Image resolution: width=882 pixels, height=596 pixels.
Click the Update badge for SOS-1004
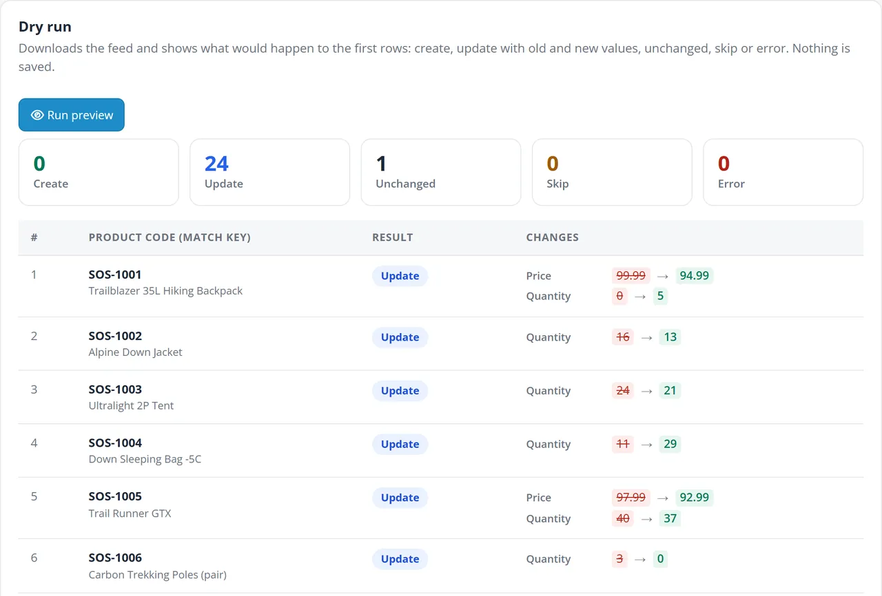point(400,445)
